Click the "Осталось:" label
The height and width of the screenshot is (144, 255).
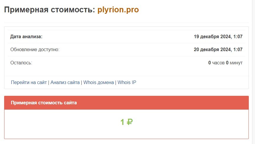tap(21, 63)
